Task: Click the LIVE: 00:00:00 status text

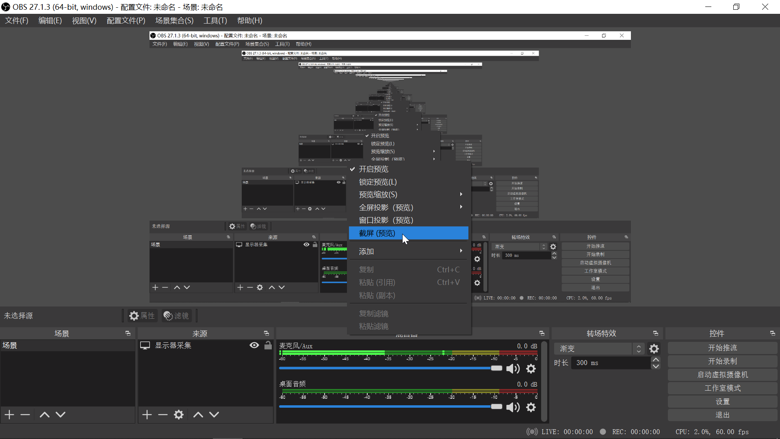Action: point(567,432)
